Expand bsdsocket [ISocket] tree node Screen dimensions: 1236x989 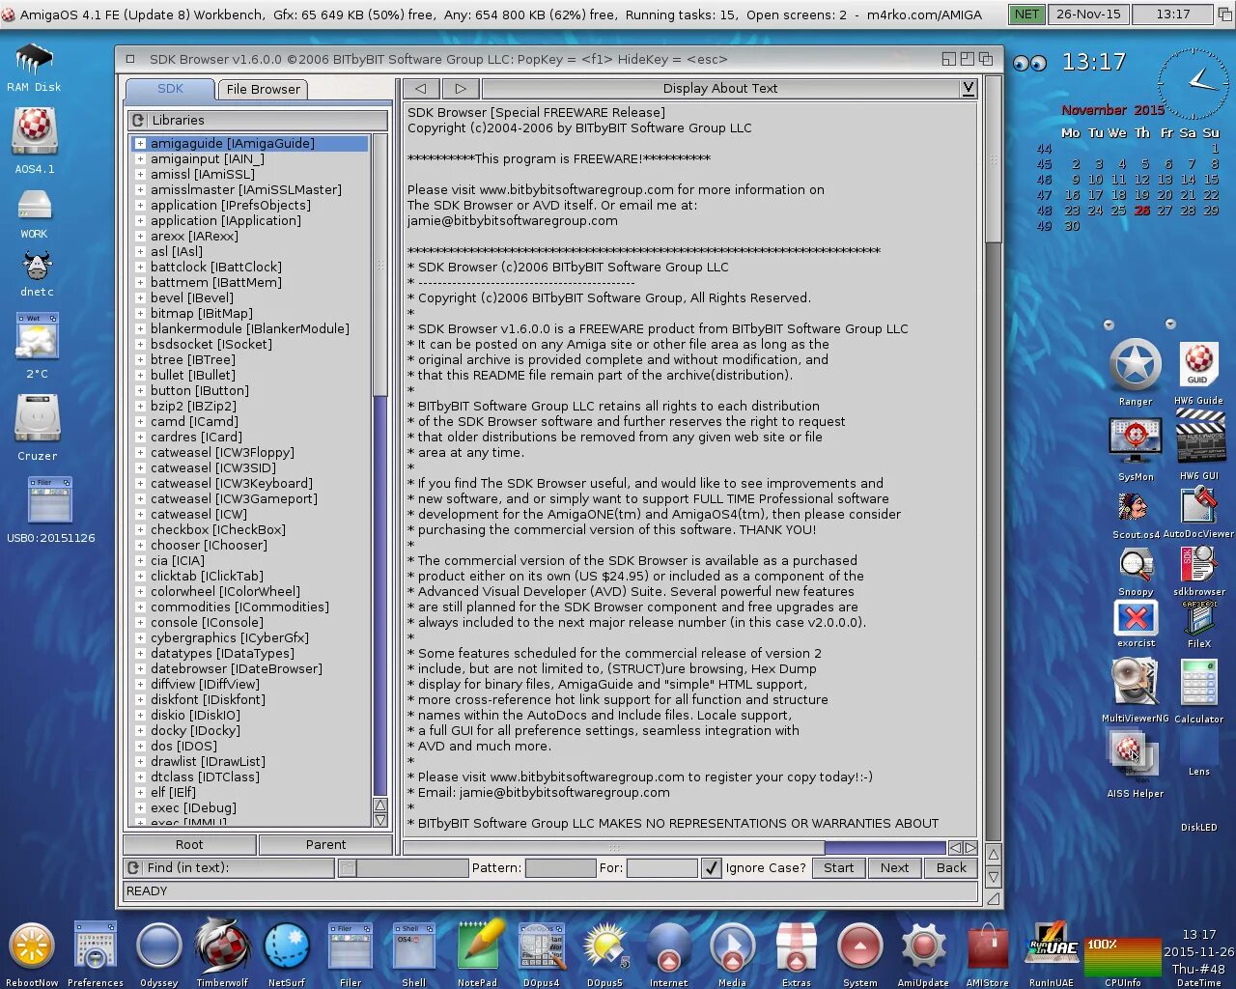(x=140, y=344)
